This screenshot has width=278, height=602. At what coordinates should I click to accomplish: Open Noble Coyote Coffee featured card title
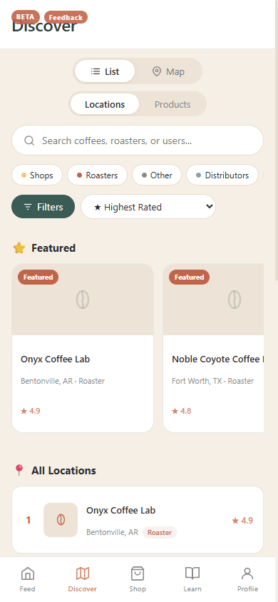click(x=218, y=359)
